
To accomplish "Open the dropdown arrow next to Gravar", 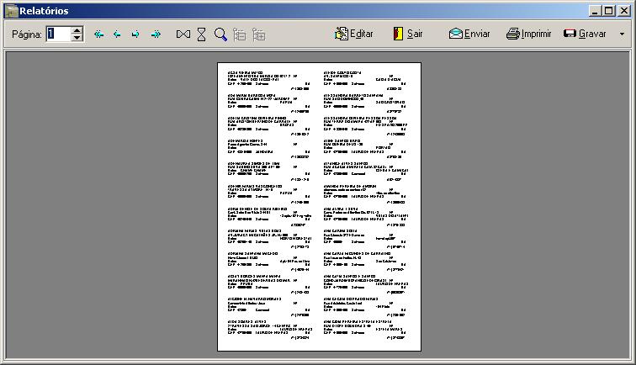I will click(622, 34).
